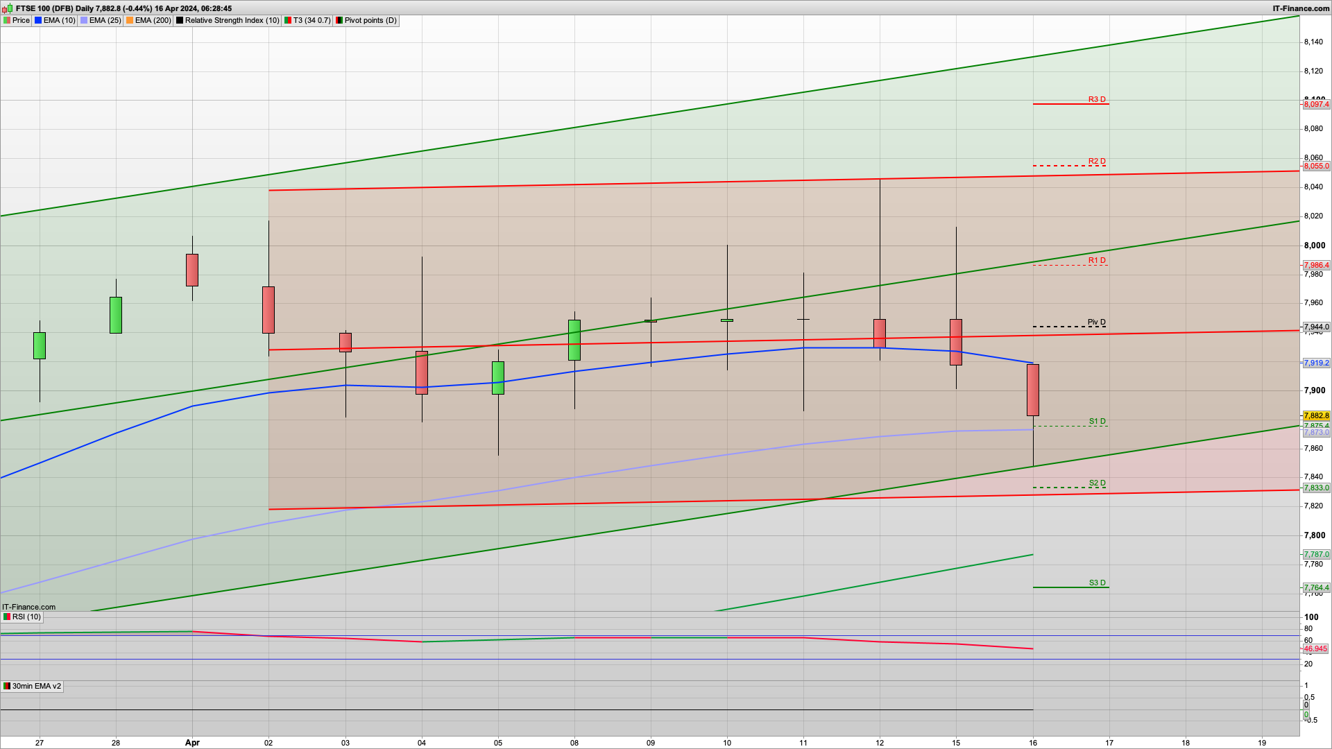
Task: Click the 08 date label on time axis
Action: click(x=574, y=742)
